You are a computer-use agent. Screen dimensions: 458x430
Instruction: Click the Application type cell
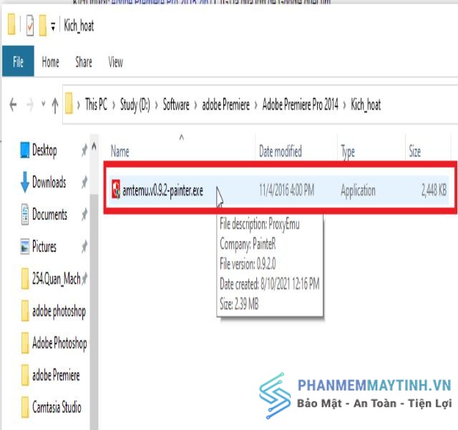358,191
